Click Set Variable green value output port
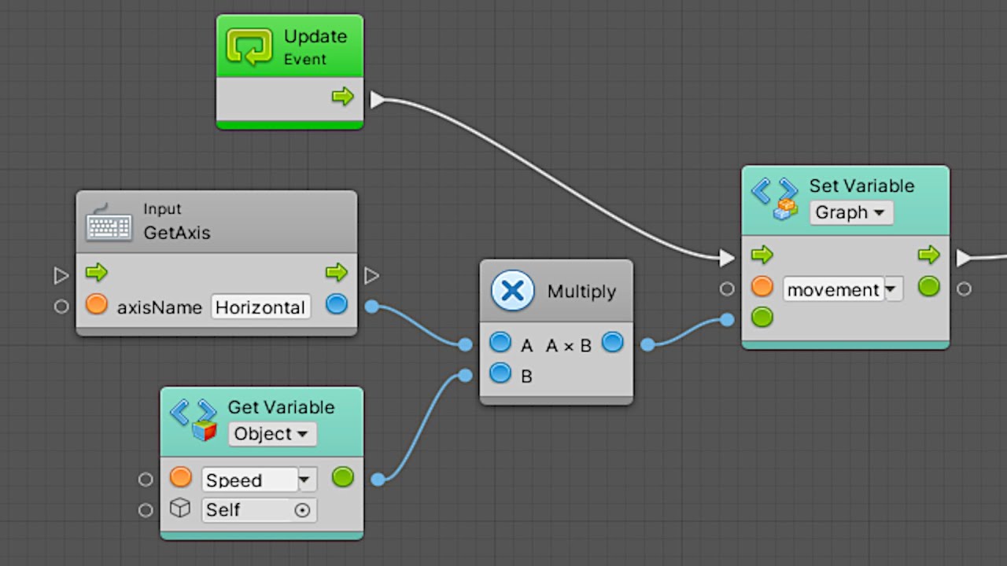Viewport: 1007px width, 566px height. (929, 286)
